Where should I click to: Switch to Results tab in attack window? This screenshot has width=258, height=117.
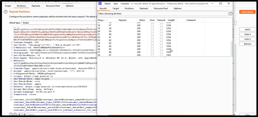pyautogui.click(x=103, y=8)
